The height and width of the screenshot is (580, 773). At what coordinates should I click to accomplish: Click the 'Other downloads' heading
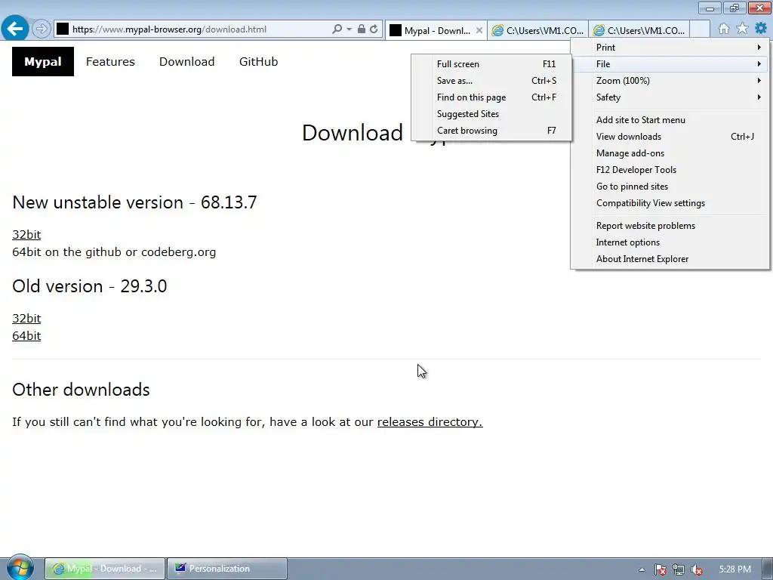[x=81, y=390]
